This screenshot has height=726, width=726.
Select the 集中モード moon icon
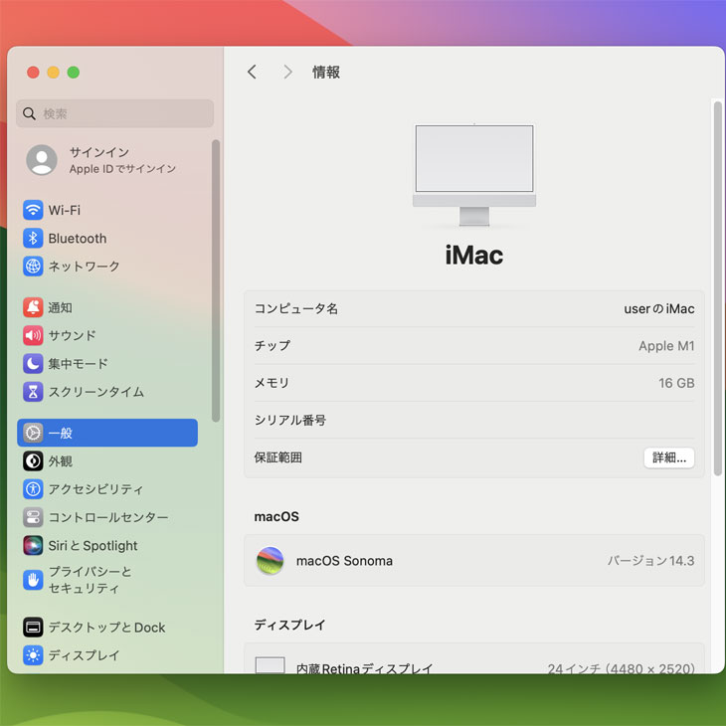[33, 363]
